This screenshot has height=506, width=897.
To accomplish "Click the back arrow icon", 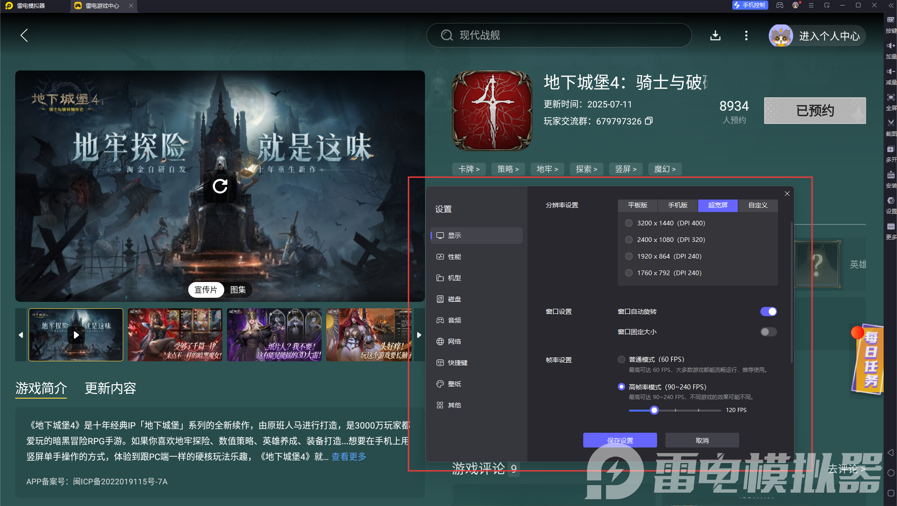I will pos(24,35).
